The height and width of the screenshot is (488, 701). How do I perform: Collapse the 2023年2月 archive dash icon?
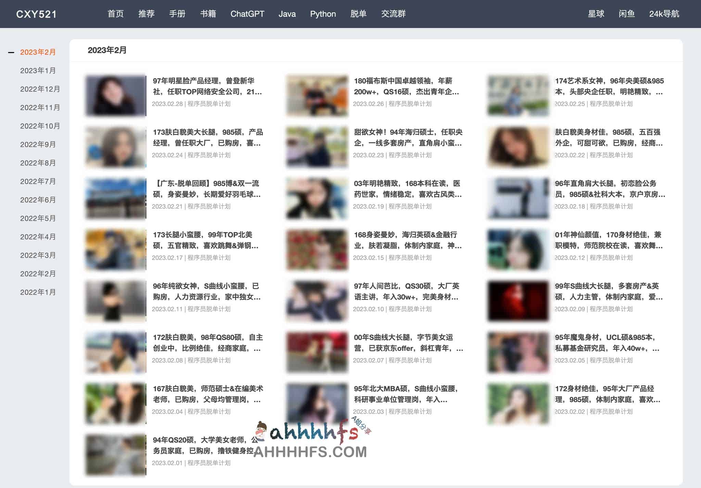(x=11, y=52)
